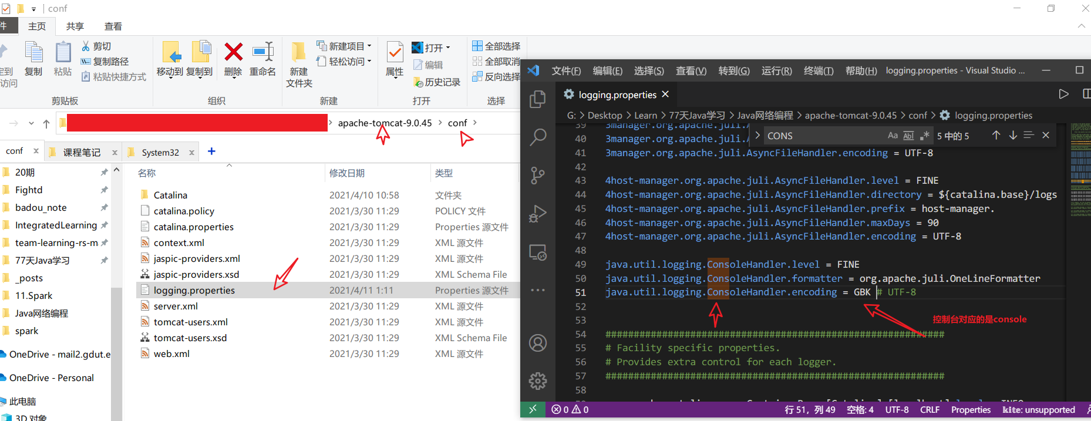Toggle find in selection icon
Image resolution: width=1091 pixels, height=421 pixels.
[x=1029, y=136]
